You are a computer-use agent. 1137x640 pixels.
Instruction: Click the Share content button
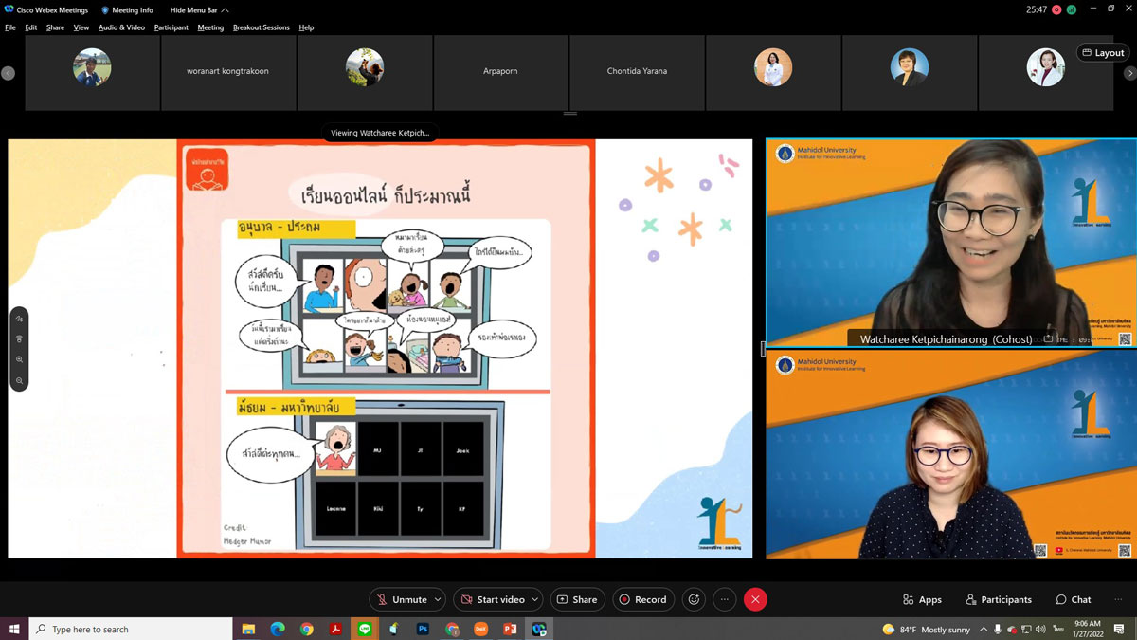pyautogui.click(x=576, y=599)
